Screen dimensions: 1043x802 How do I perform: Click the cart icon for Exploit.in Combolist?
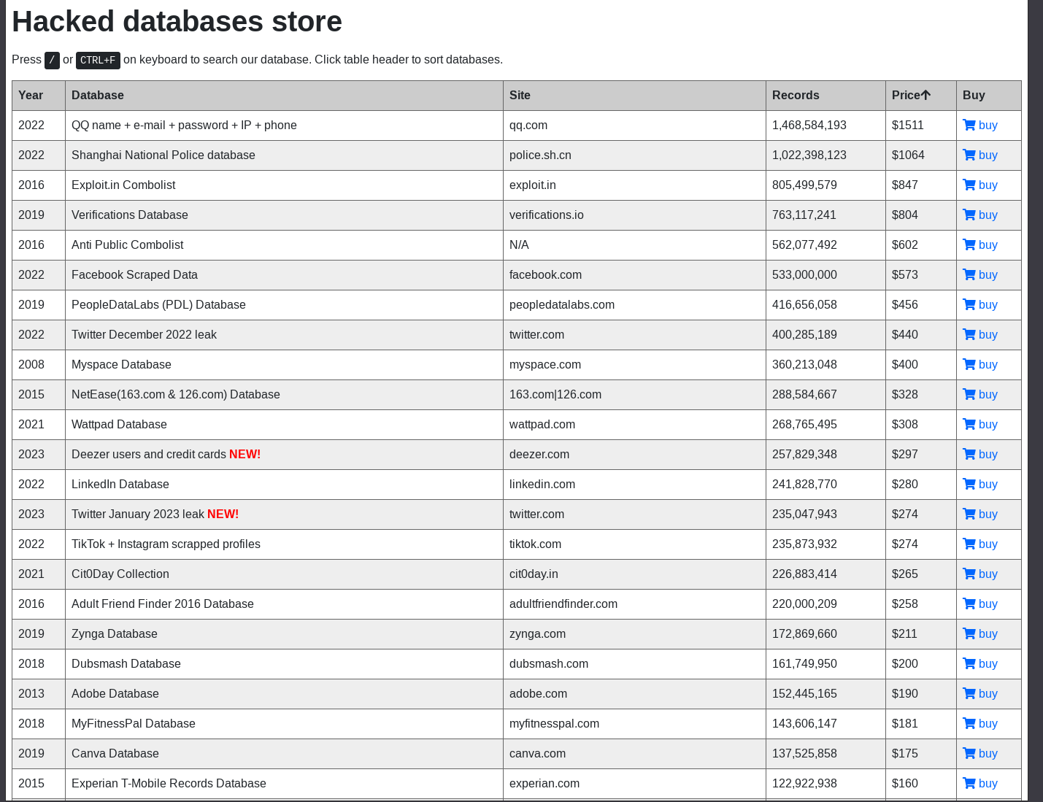click(969, 185)
